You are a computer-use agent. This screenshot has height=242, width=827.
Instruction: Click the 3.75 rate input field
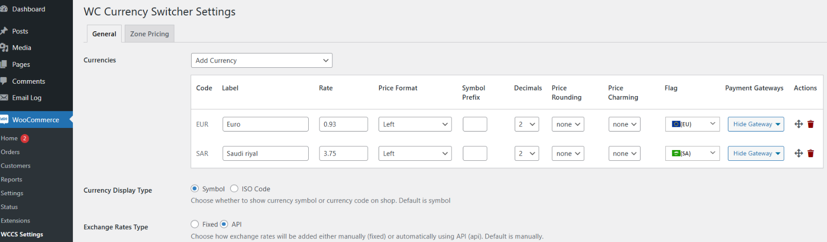click(x=343, y=154)
